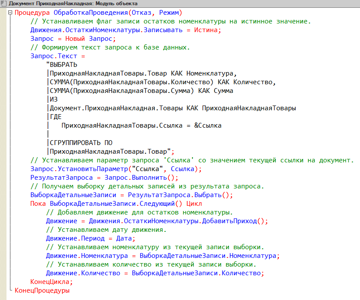This screenshot has height=300, width=360.
Task: Click 'Документ.ПриходнаяНакладная.Товары' in the query
Action: click(116, 108)
